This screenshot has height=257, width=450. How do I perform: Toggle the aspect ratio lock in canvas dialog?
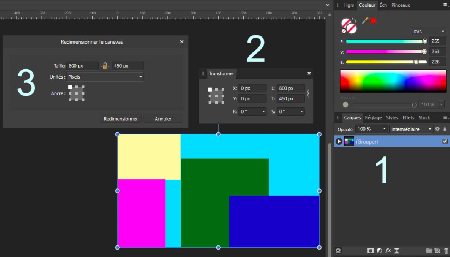[105, 66]
